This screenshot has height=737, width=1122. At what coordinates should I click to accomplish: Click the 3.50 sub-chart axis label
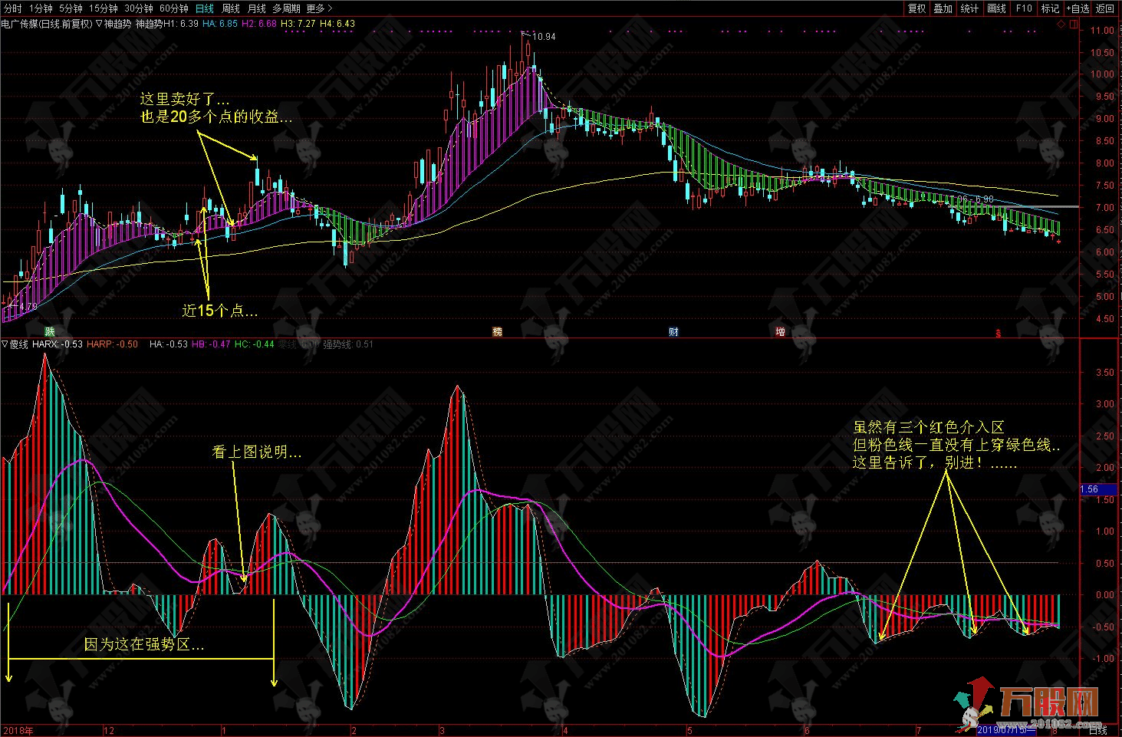tap(1104, 372)
